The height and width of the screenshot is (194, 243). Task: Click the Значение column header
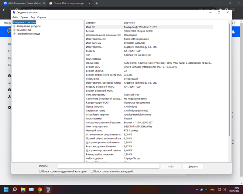168,23
